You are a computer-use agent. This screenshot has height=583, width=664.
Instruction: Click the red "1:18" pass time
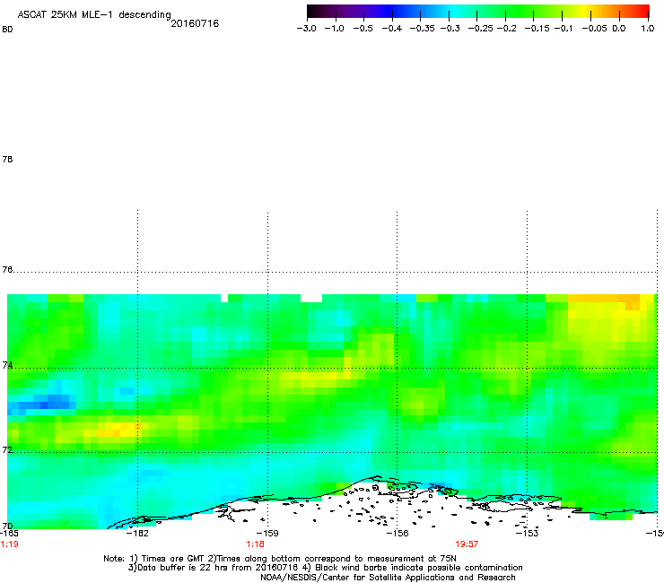point(256,544)
